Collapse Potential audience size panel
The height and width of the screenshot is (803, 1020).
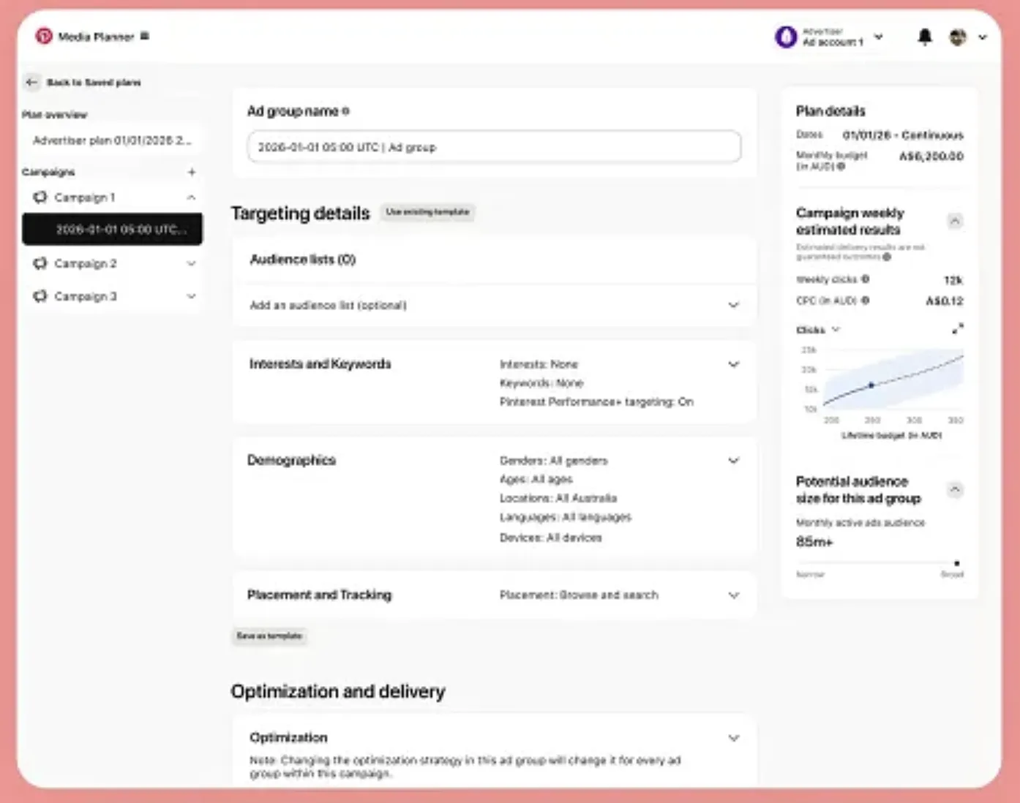[955, 489]
